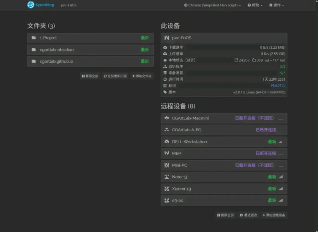Expand the MBP remote device

click(x=224, y=154)
